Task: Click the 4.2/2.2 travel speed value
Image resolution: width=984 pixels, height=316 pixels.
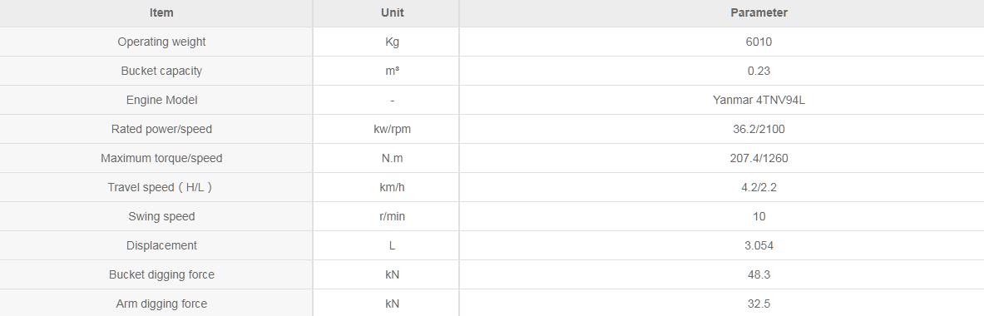Action: coord(759,187)
